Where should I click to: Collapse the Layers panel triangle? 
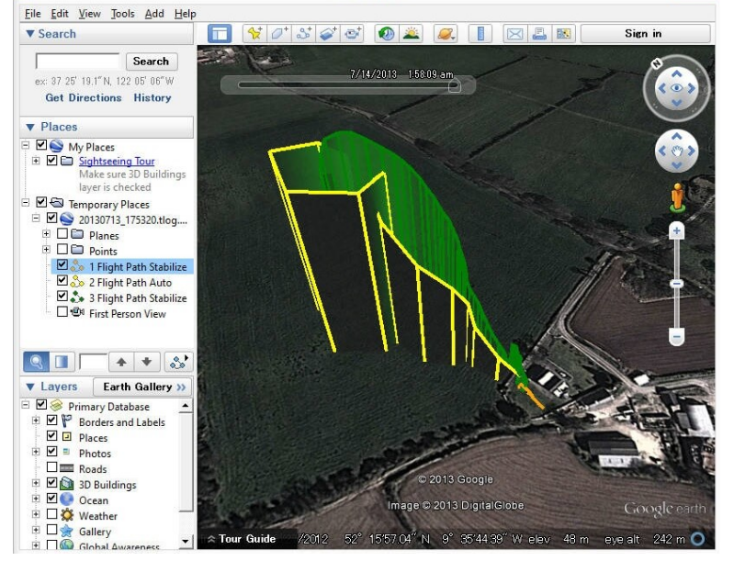(x=30, y=387)
